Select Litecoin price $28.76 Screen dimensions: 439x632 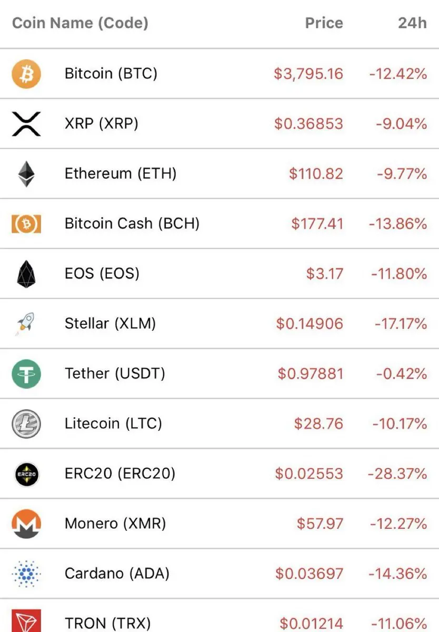click(x=318, y=423)
